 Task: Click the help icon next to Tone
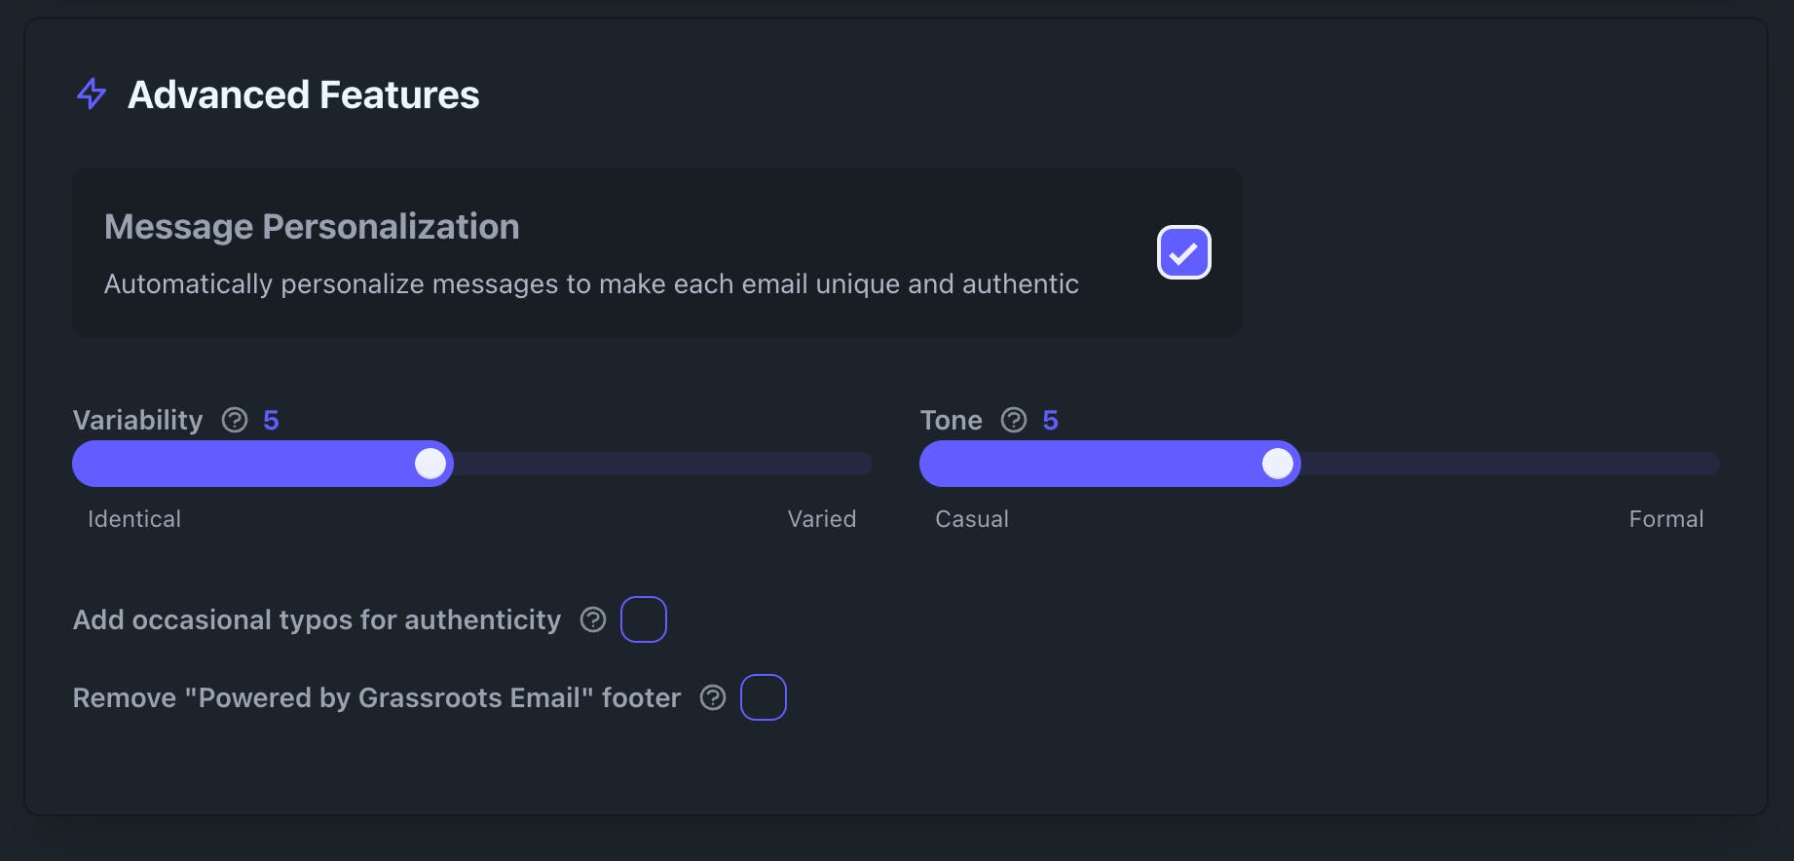[x=1014, y=420]
